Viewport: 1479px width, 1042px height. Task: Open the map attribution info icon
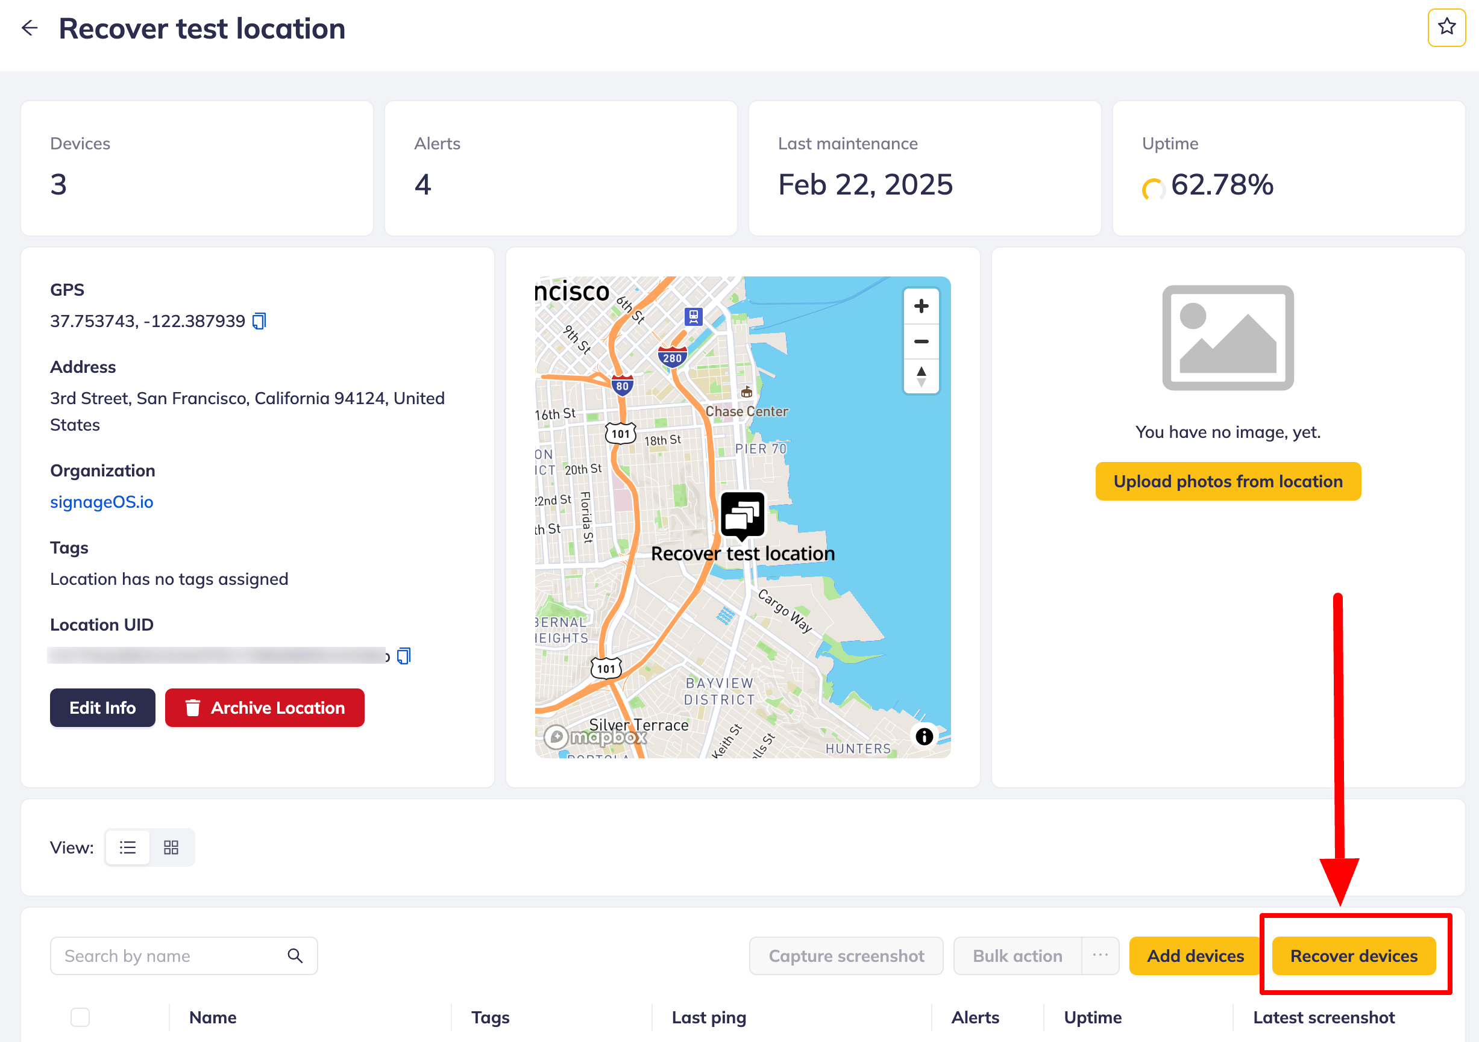[924, 736]
